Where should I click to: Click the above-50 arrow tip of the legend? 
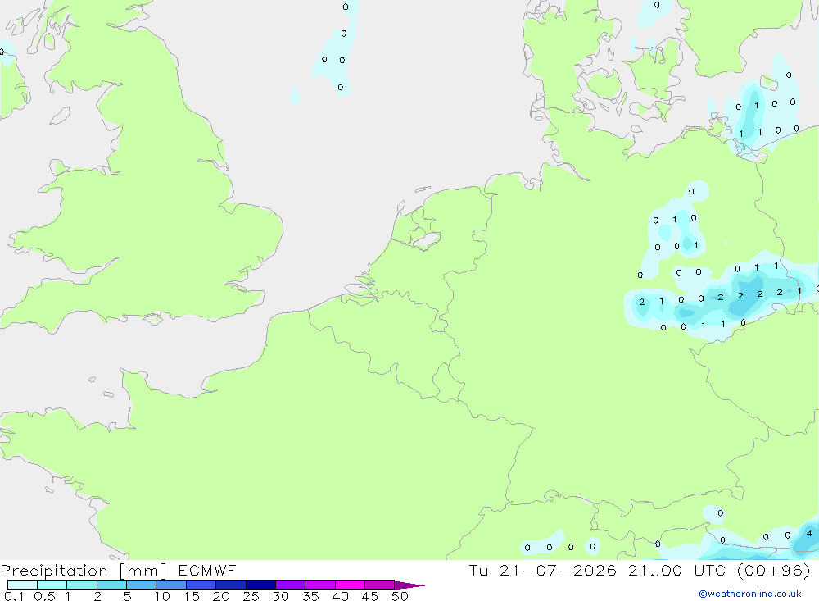click(x=410, y=585)
